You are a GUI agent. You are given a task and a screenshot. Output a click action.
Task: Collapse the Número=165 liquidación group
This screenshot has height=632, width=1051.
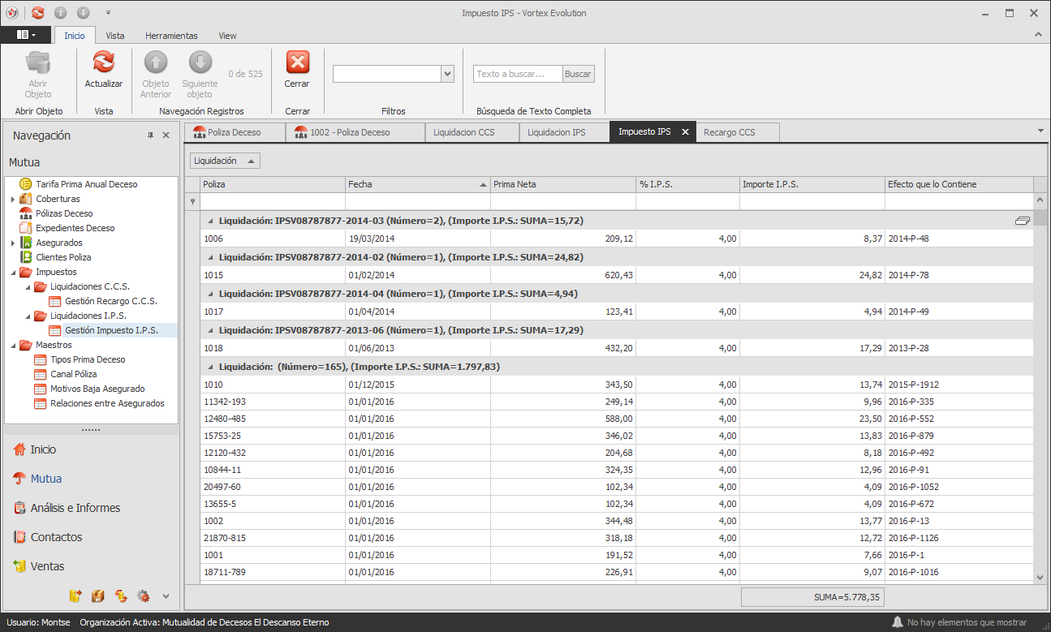pos(210,367)
